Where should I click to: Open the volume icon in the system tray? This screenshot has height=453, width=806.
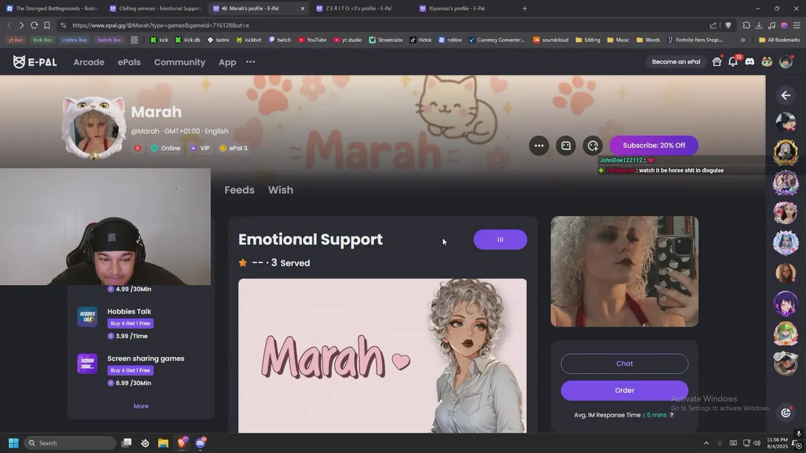(x=757, y=443)
